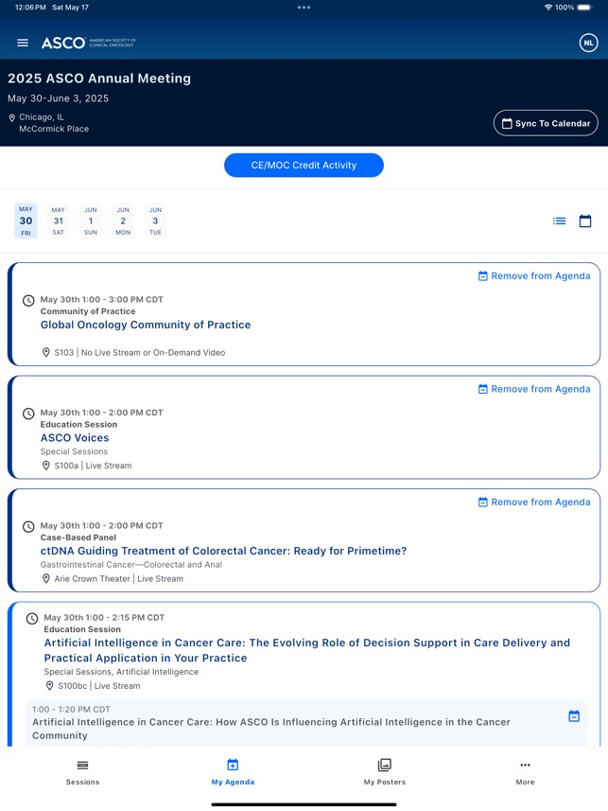Tap Chicago, IL venue location pin
This screenshot has height=811, width=608.
click(x=12, y=118)
